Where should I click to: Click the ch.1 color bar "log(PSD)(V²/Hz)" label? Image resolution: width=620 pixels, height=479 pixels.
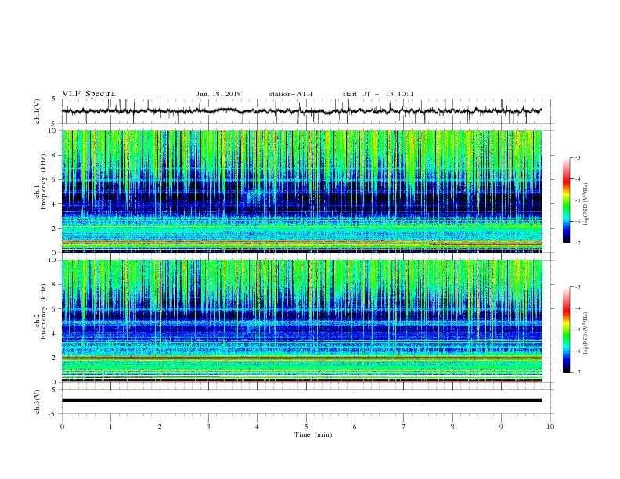(586, 204)
